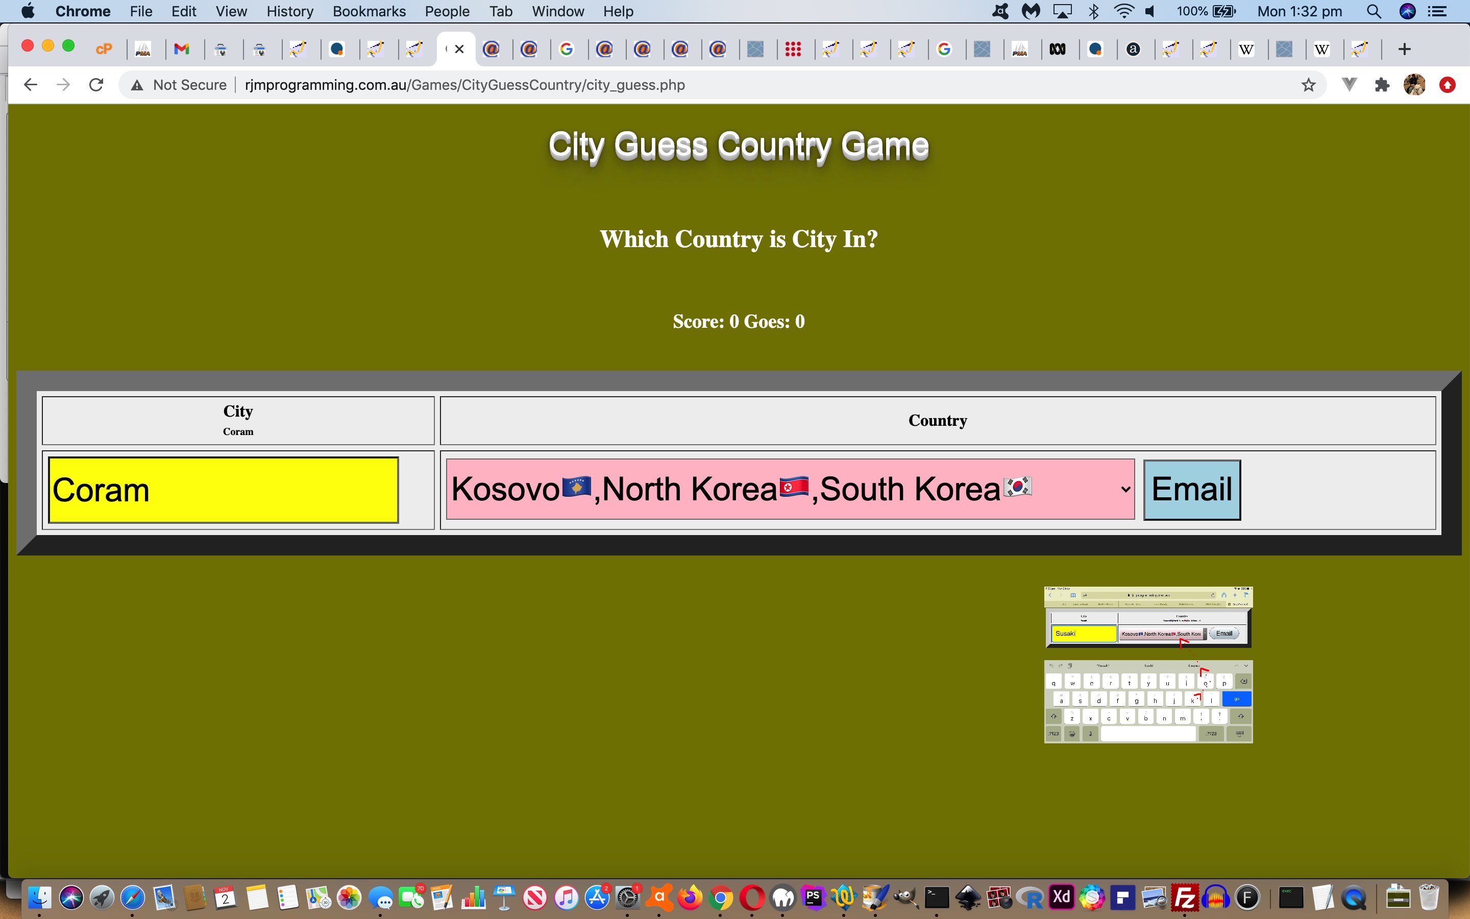This screenshot has height=919, width=1470.
Task: Click the yellow Coram city field
Action: coord(224,490)
